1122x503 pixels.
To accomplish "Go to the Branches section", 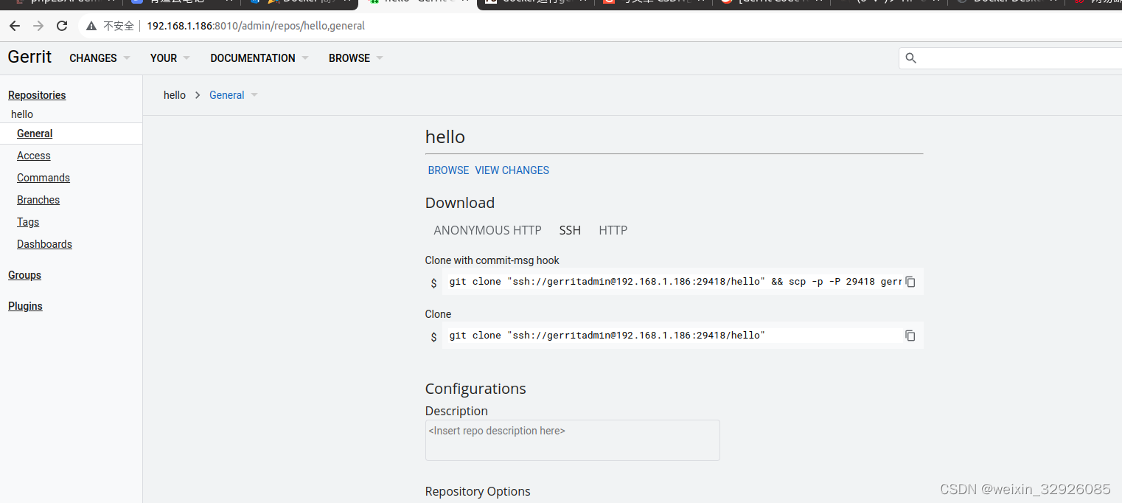I will click(38, 200).
